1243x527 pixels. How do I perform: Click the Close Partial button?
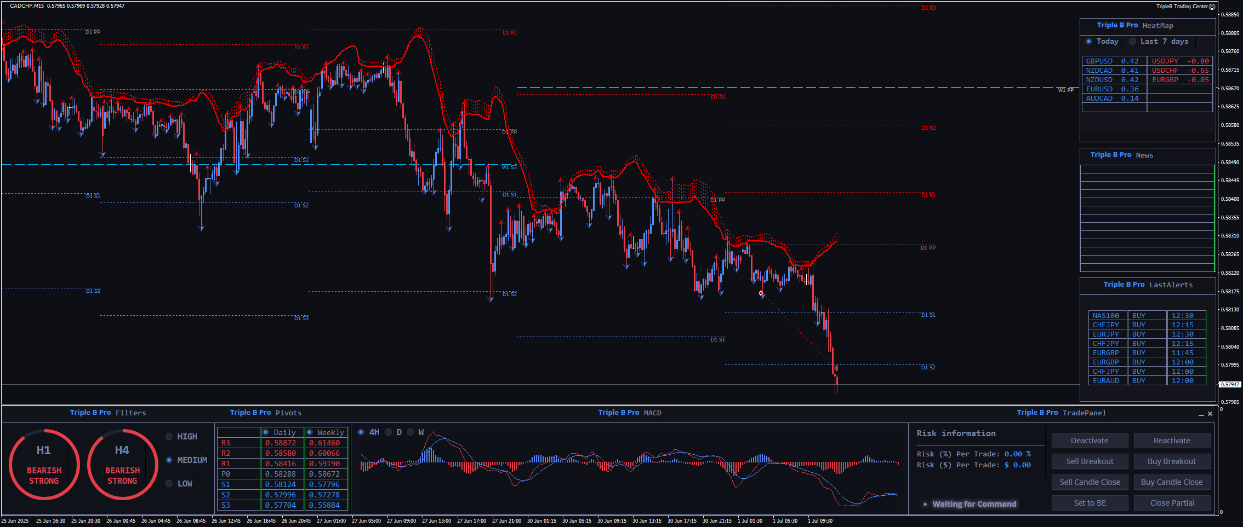[1172, 503]
